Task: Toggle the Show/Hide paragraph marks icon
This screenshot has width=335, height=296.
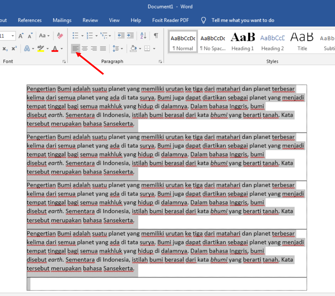Action: pos(156,36)
